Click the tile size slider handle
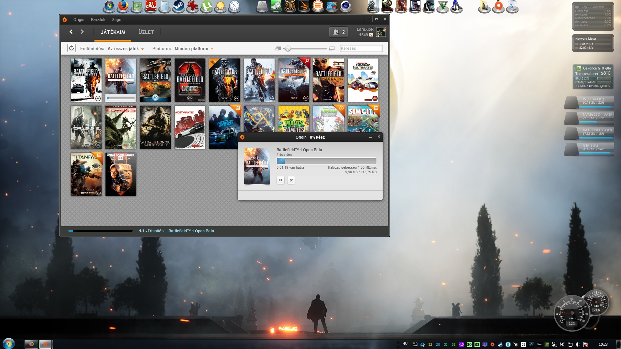This screenshot has width=621, height=349. click(x=288, y=48)
